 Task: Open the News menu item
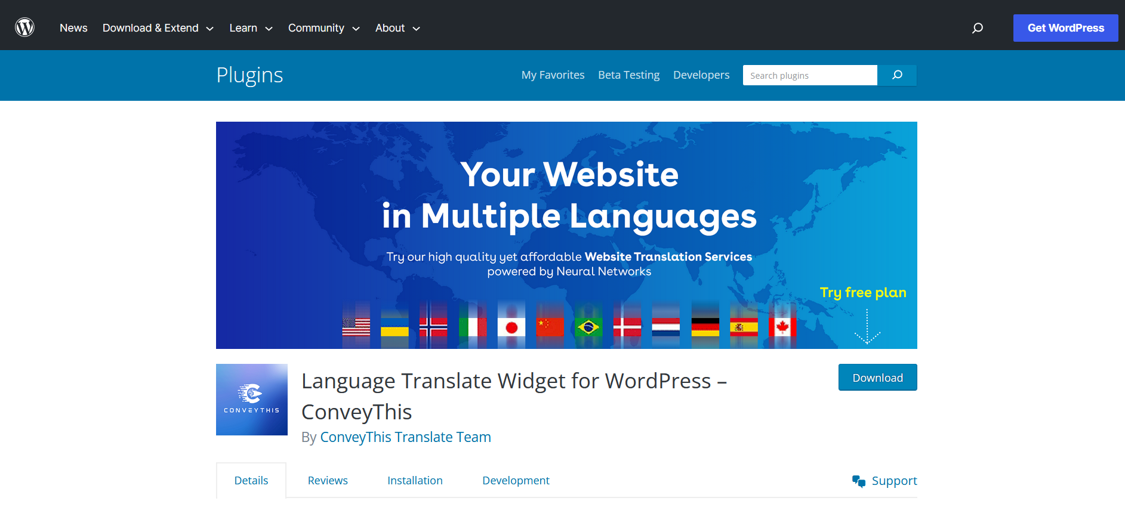[x=73, y=28]
